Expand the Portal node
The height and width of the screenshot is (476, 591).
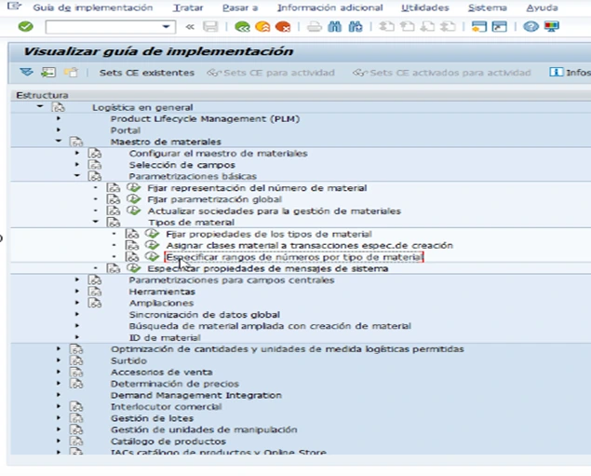pos(59,130)
